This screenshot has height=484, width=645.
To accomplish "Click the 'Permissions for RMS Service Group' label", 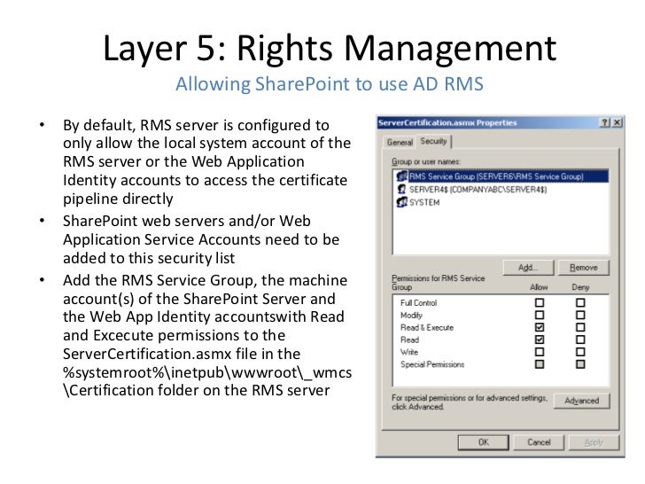I will click(438, 283).
